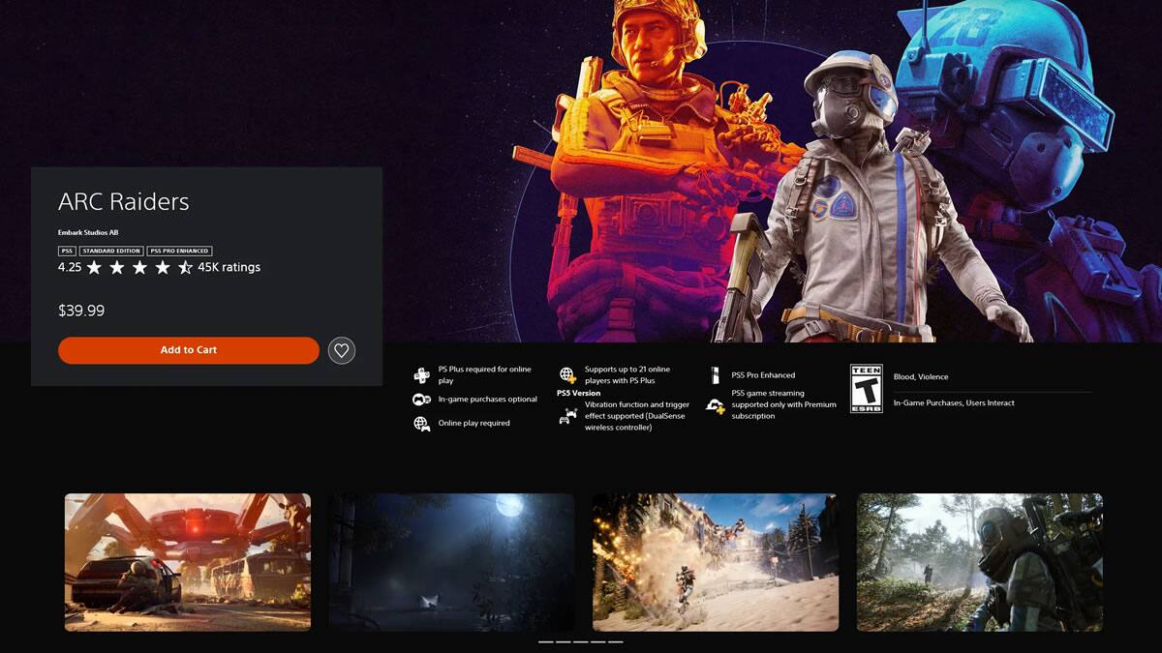
Task: Open the dark moonlit night screenshot
Action: pos(451,562)
